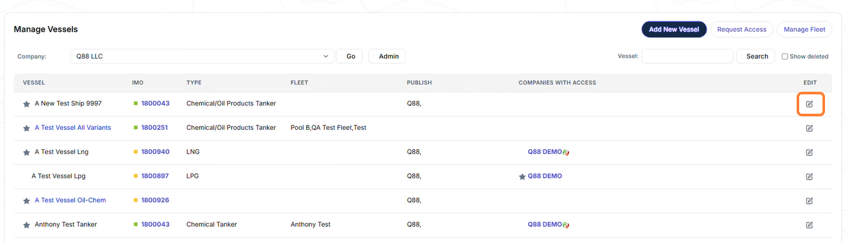The width and height of the screenshot is (847, 243).
Task: Toggle the star next to A Test Vessel Lng
Action: pyautogui.click(x=26, y=153)
